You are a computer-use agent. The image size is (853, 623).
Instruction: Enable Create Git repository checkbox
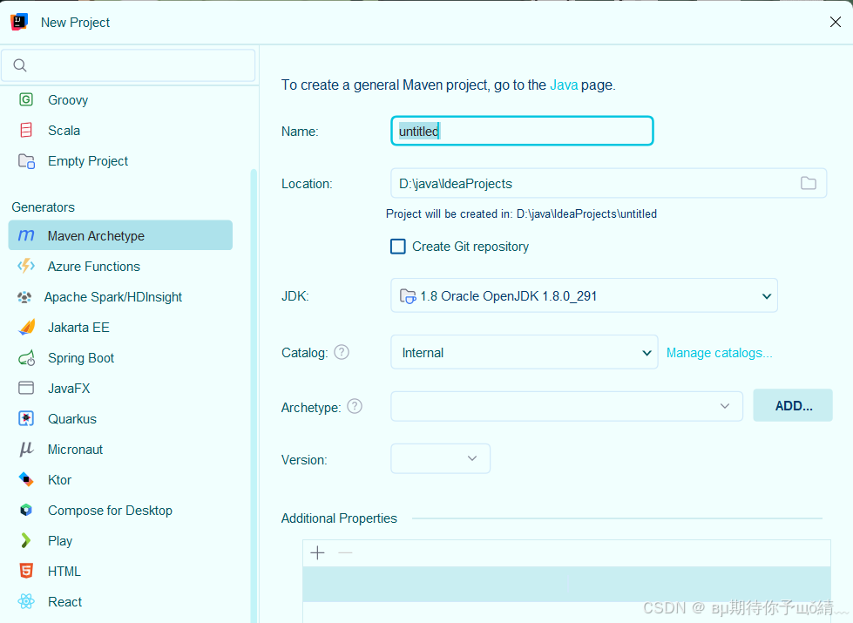[398, 247]
